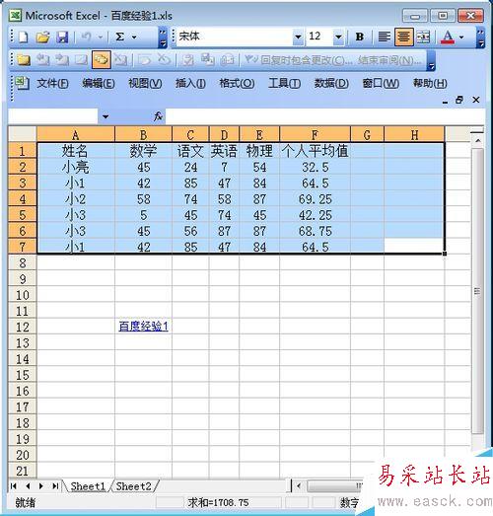Select the cell with value 69.25
Viewport: 493px width, 516px height.
315,199
